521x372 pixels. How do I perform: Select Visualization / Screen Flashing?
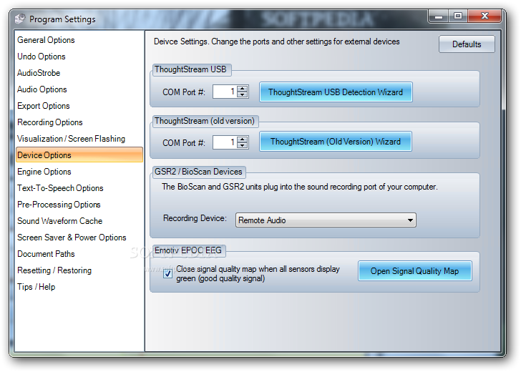pyautogui.click(x=71, y=139)
